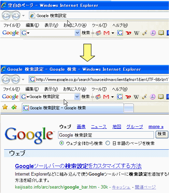
Task: Click purple L circle icon in lower toolbar
Action: [x=153, y=97]
